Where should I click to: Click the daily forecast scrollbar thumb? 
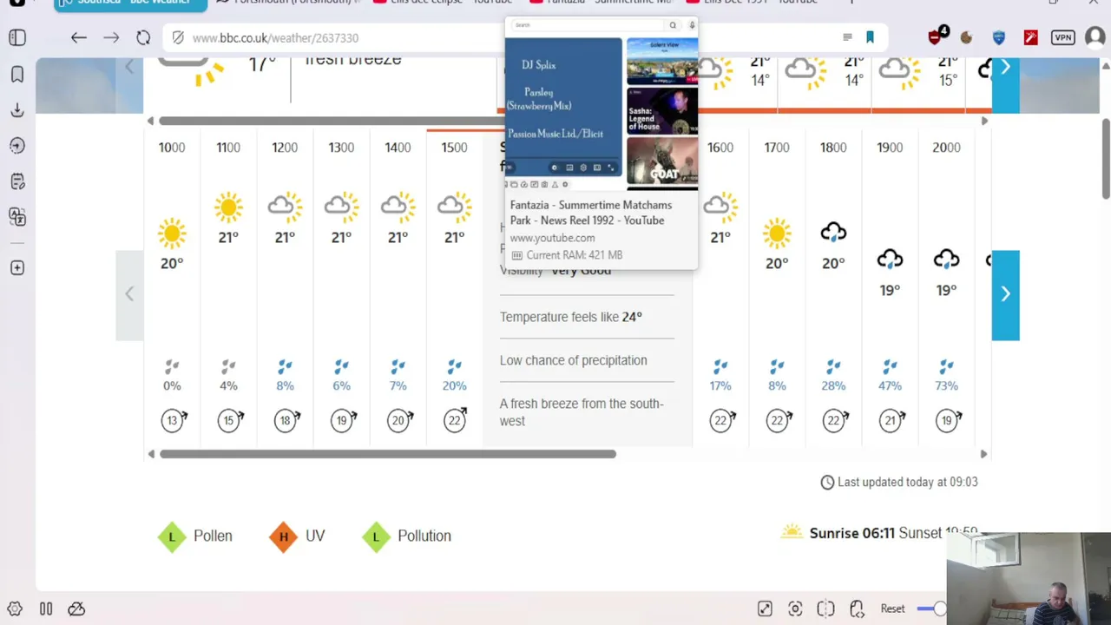[x=332, y=121]
